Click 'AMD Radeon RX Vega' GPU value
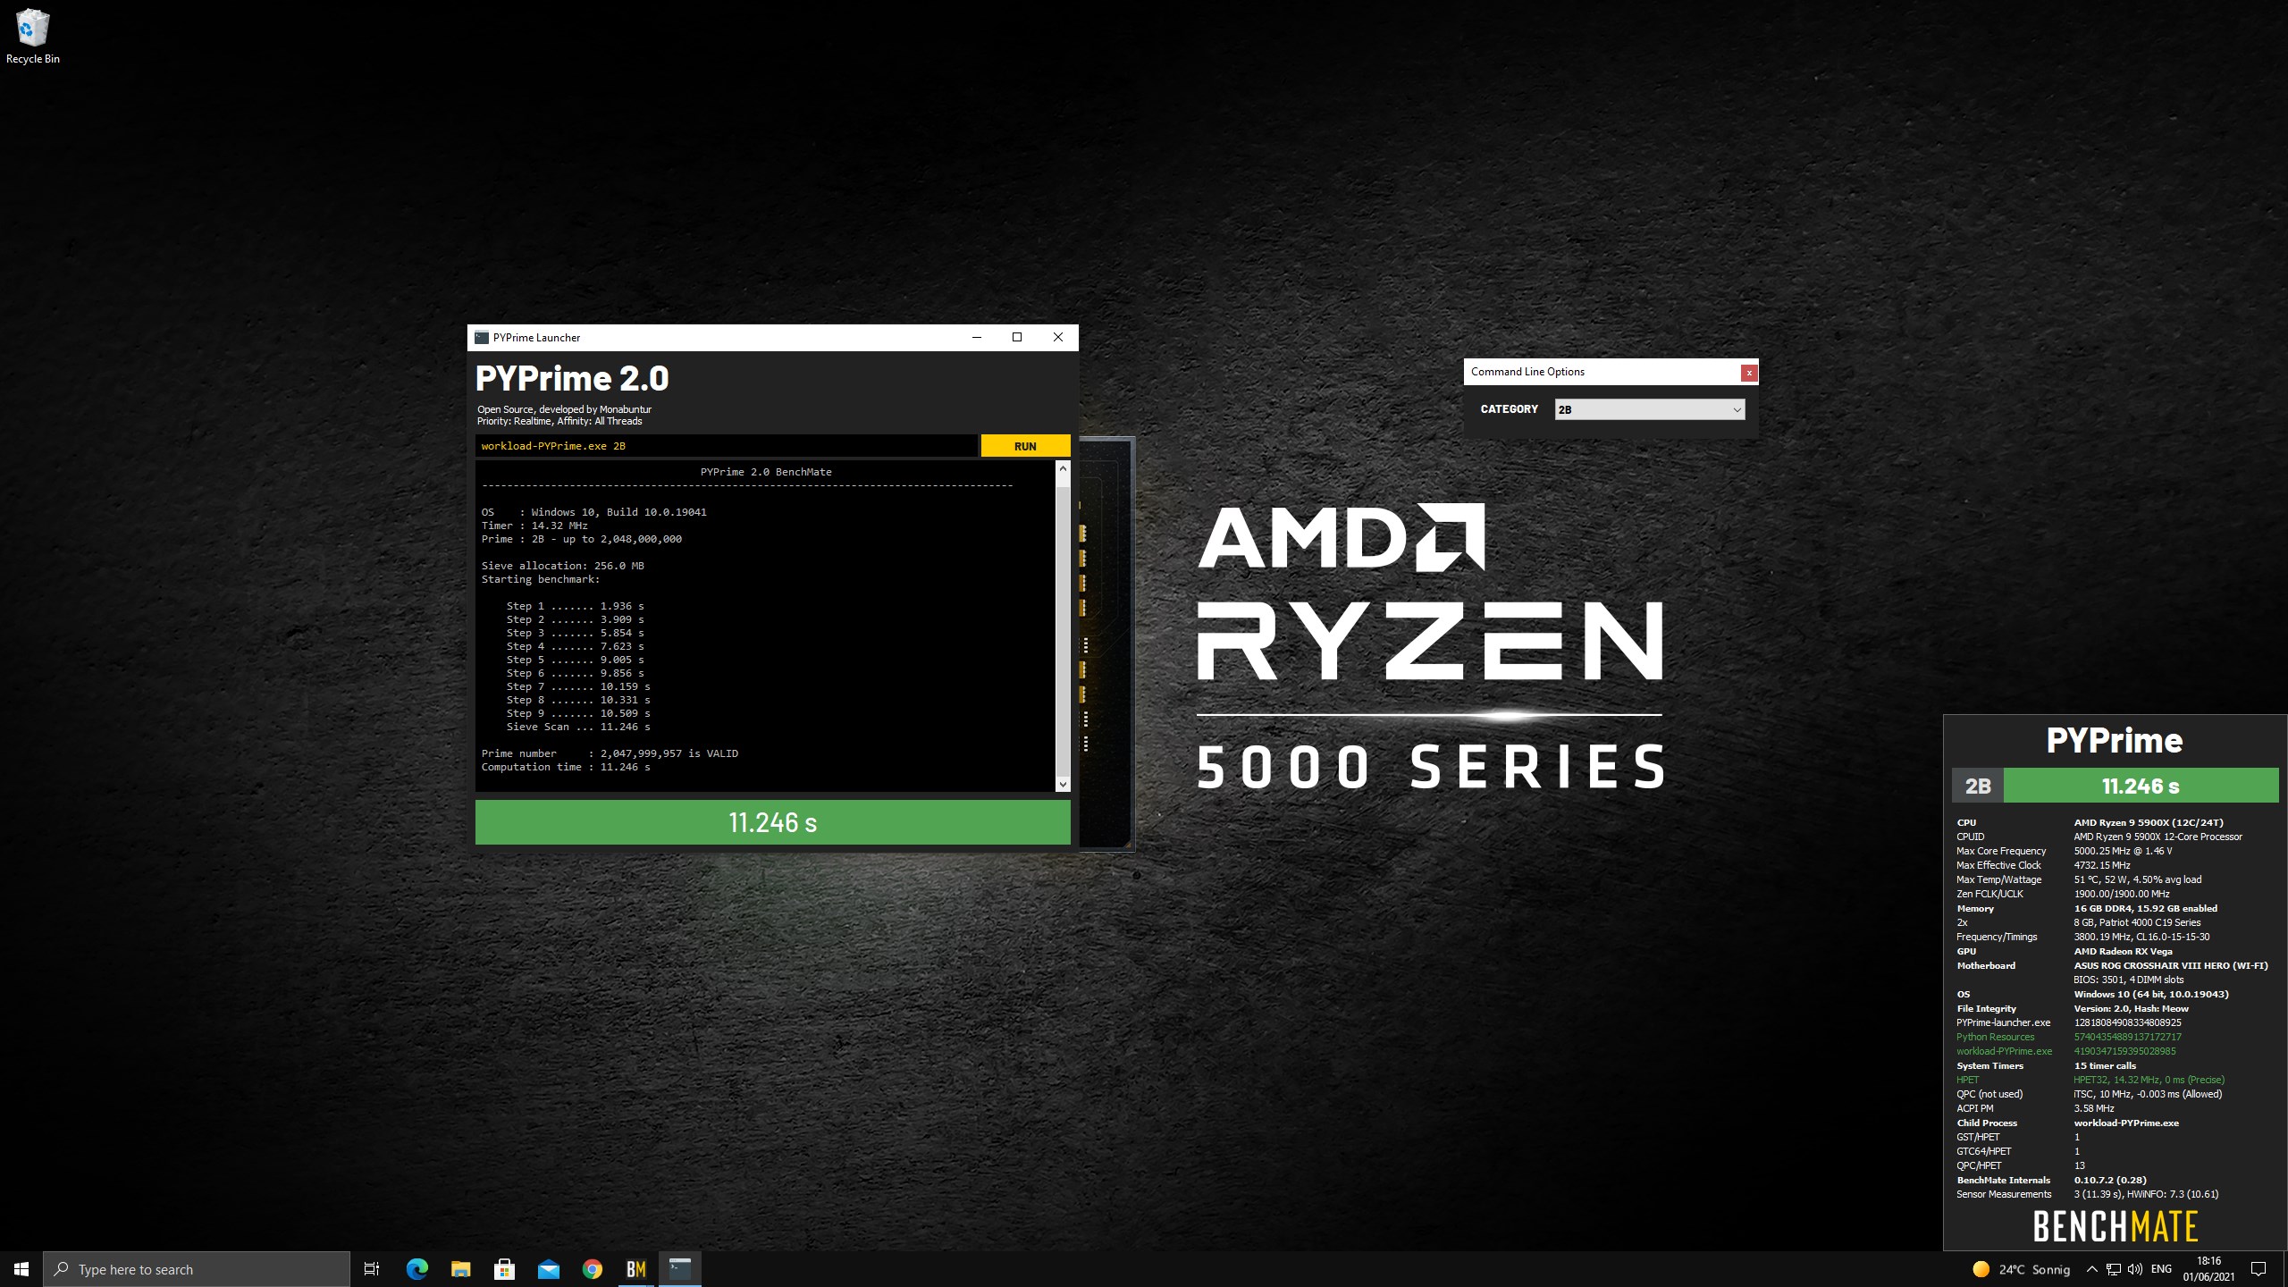This screenshot has height=1287, width=2288. pyautogui.click(x=2123, y=951)
